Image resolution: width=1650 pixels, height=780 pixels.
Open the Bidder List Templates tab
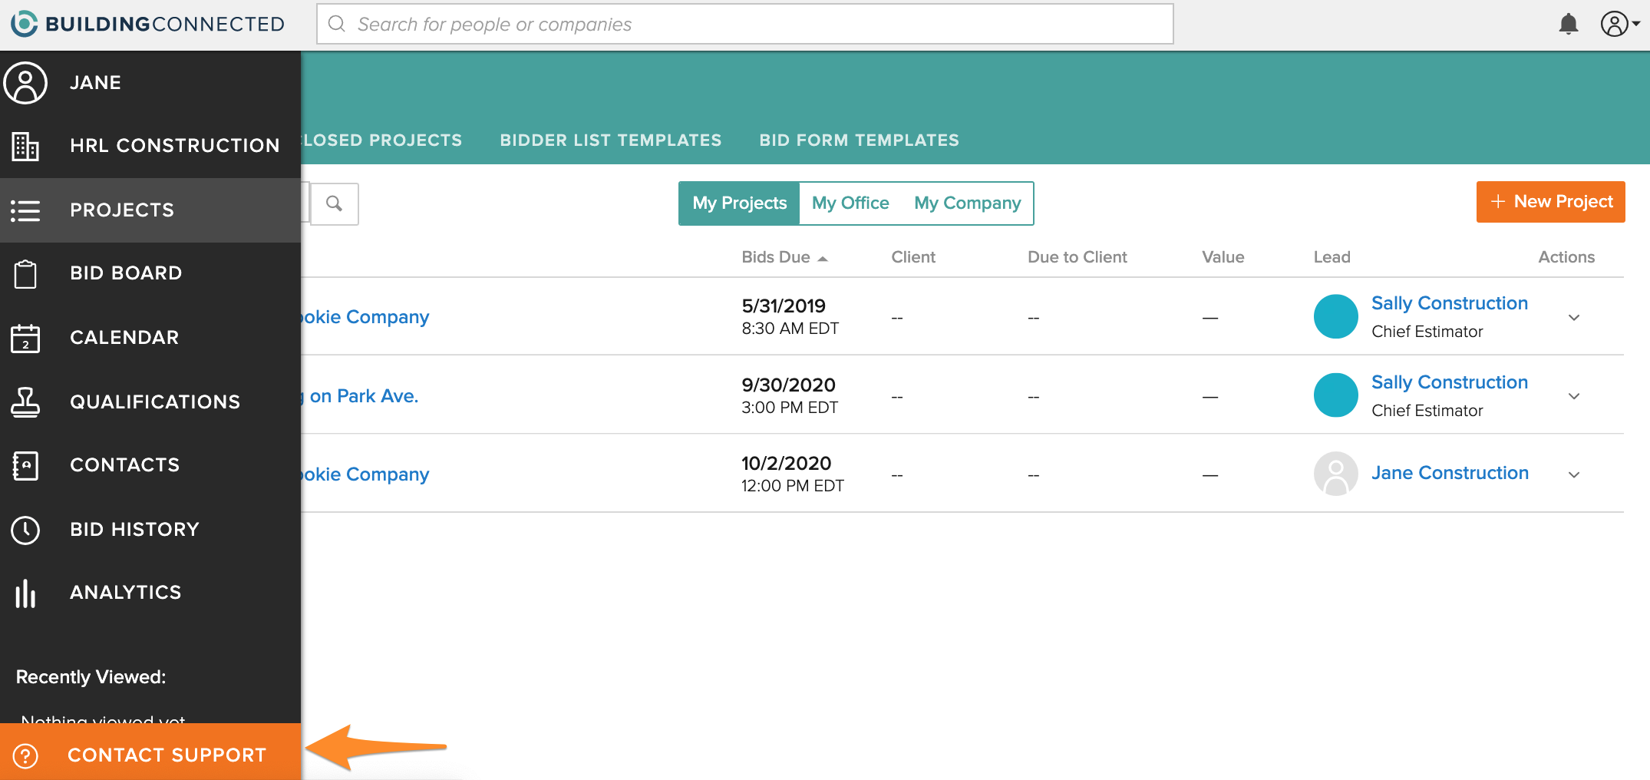[x=610, y=140]
